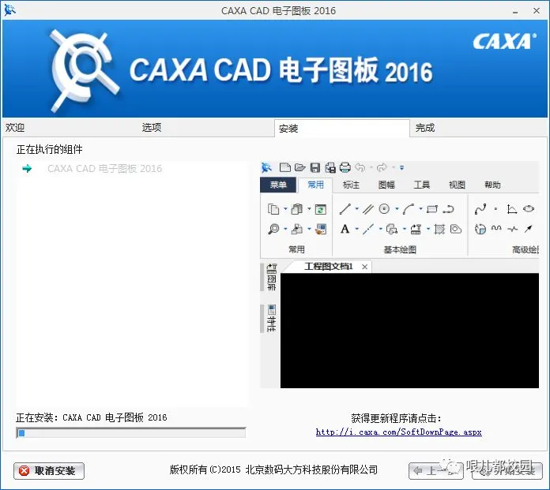Viewport: 550px width, 490px height.
Task: Close the 工程图文档1 document tab in the preview
Action: point(364,267)
